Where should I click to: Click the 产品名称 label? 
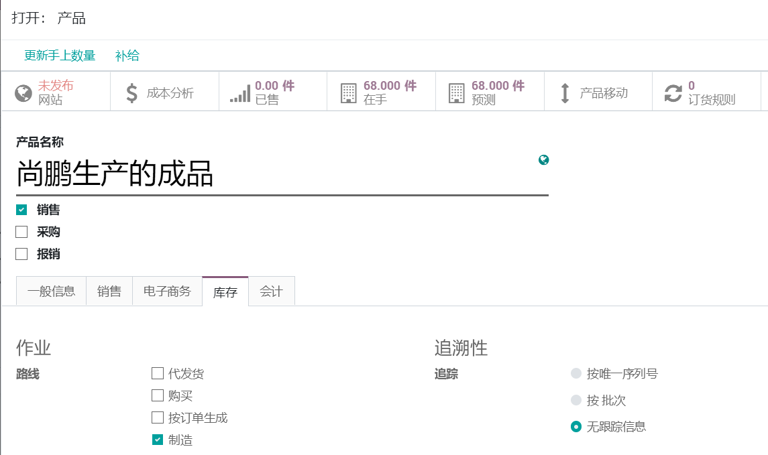[40, 142]
